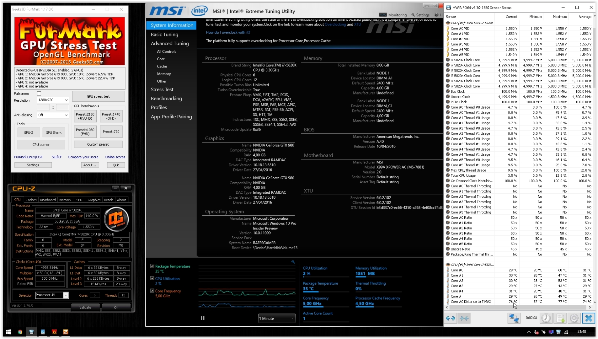598x339 pixels.
Task: Click HWiNFO clock reset timer icon
Action: coord(546,318)
